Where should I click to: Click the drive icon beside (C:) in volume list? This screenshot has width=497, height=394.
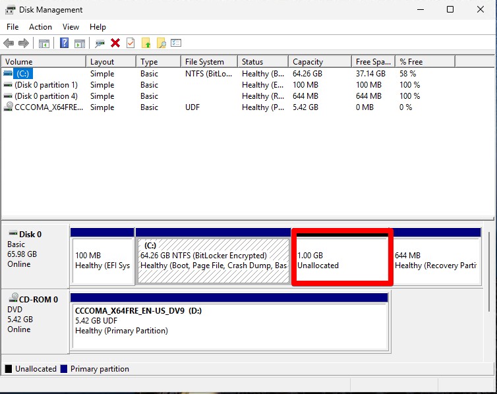tap(8, 74)
